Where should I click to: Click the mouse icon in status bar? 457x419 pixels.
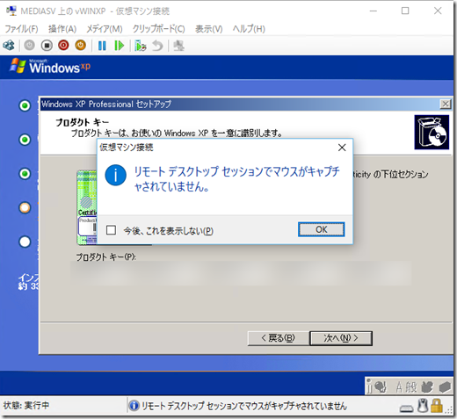(x=423, y=406)
